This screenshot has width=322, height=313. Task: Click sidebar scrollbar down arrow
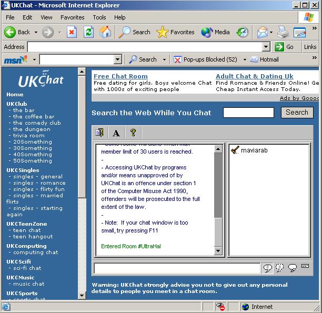coord(82,296)
